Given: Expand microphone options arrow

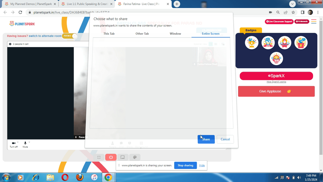Looking at the screenshot, I should pyautogui.click(x=29, y=142).
